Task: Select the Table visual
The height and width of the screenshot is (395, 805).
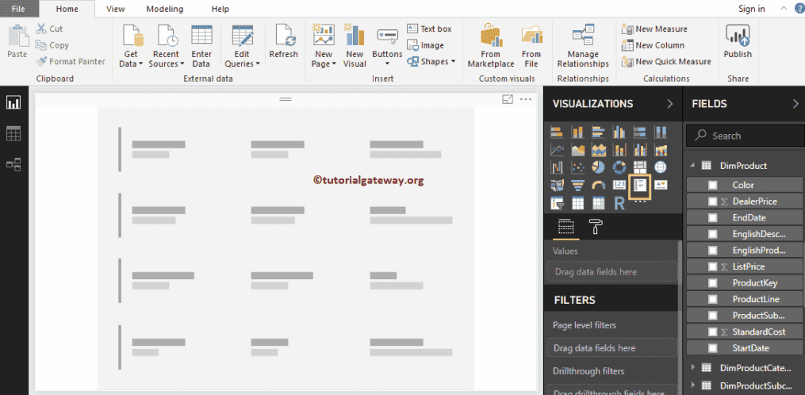Action: [x=578, y=203]
